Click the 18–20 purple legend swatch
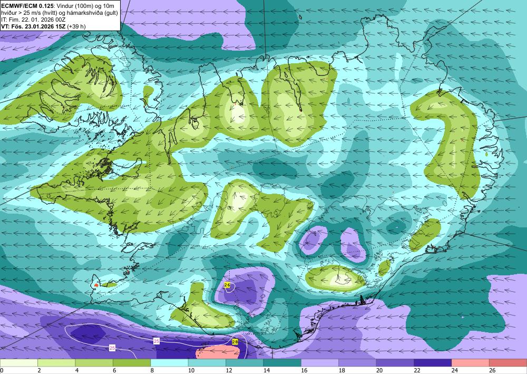 click(x=358, y=363)
